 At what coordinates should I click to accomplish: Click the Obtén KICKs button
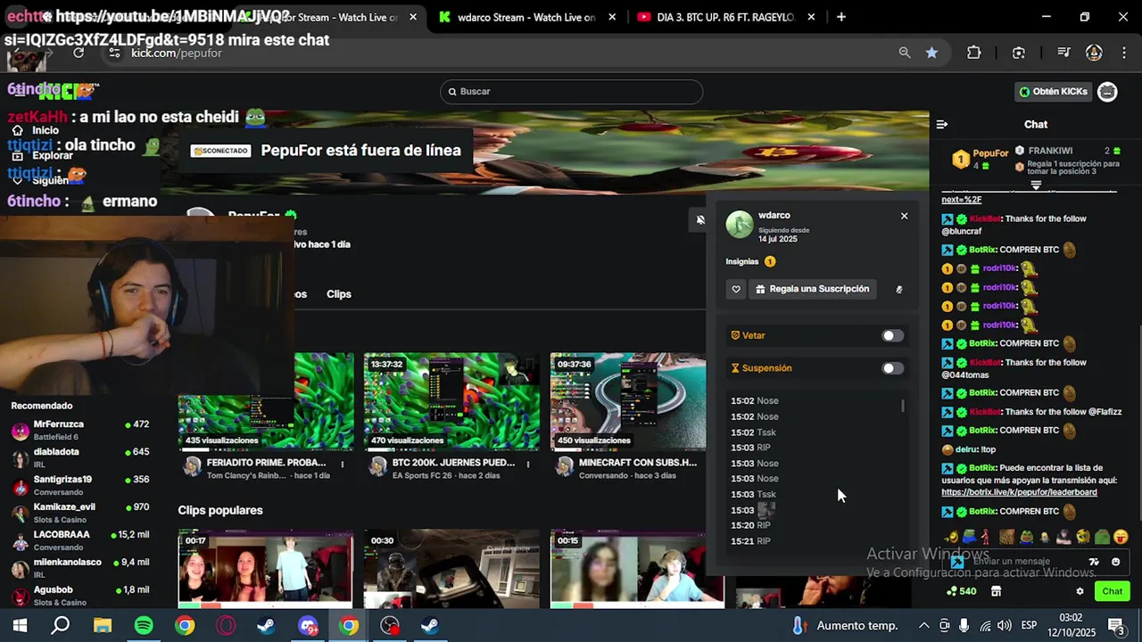click(x=1054, y=92)
